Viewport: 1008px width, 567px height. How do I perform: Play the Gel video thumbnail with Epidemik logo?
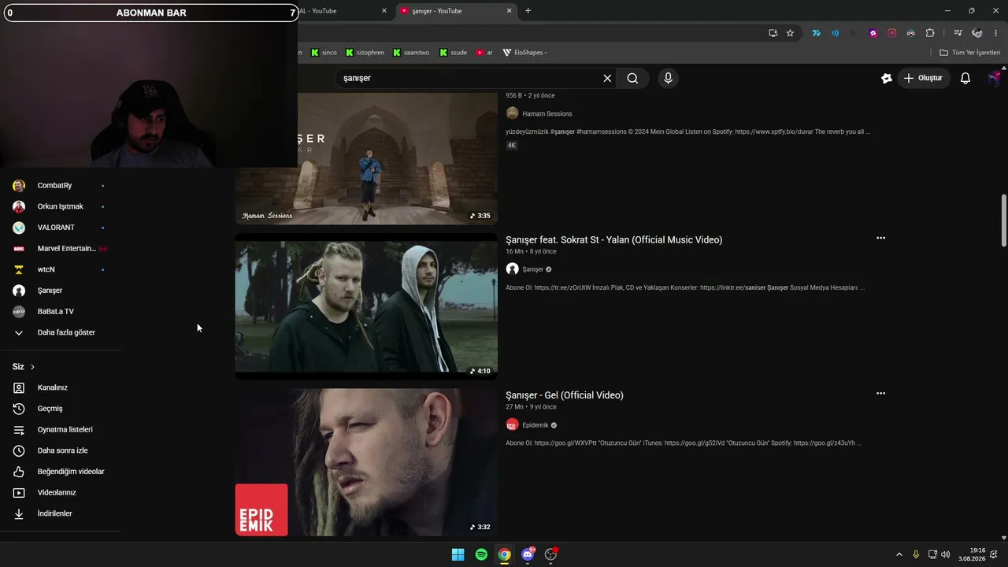pyautogui.click(x=366, y=462)
